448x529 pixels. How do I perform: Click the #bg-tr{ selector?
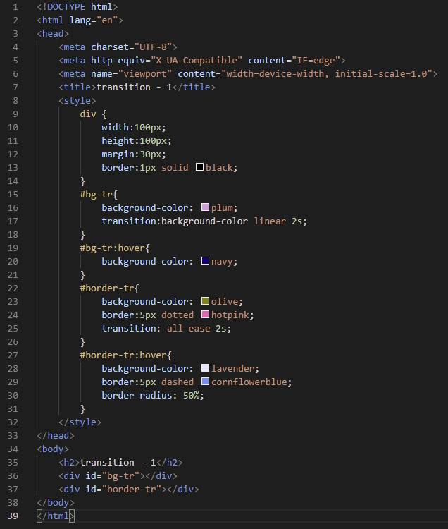pos(99,195)
